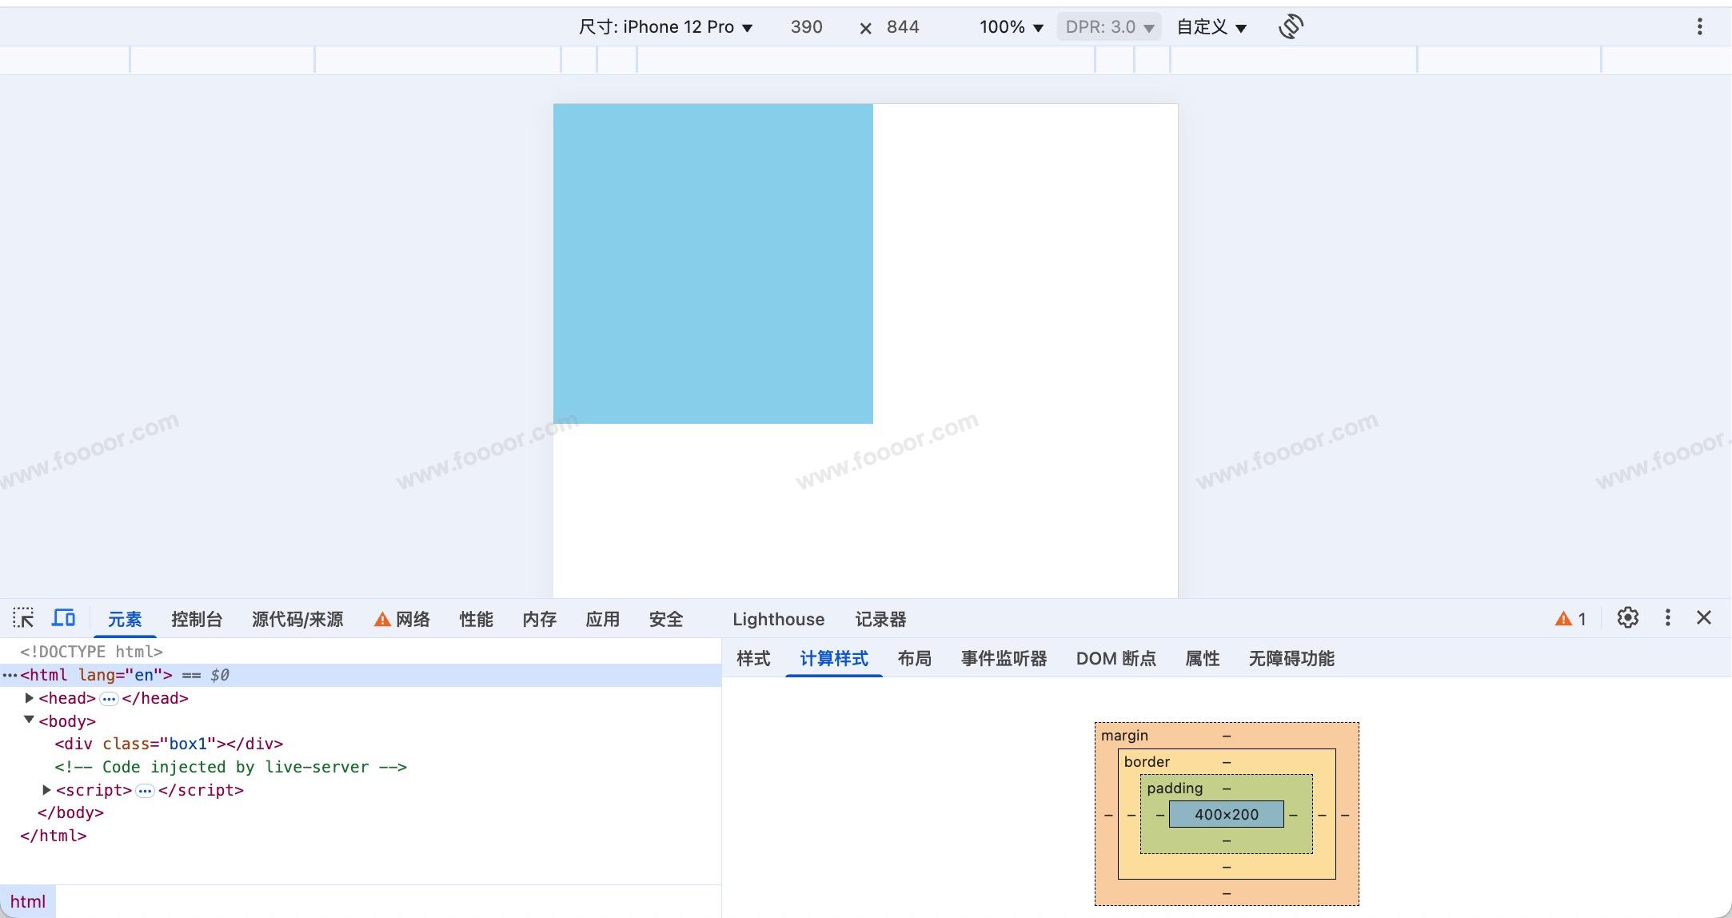Close the DevTools panel

(1704, 618)
